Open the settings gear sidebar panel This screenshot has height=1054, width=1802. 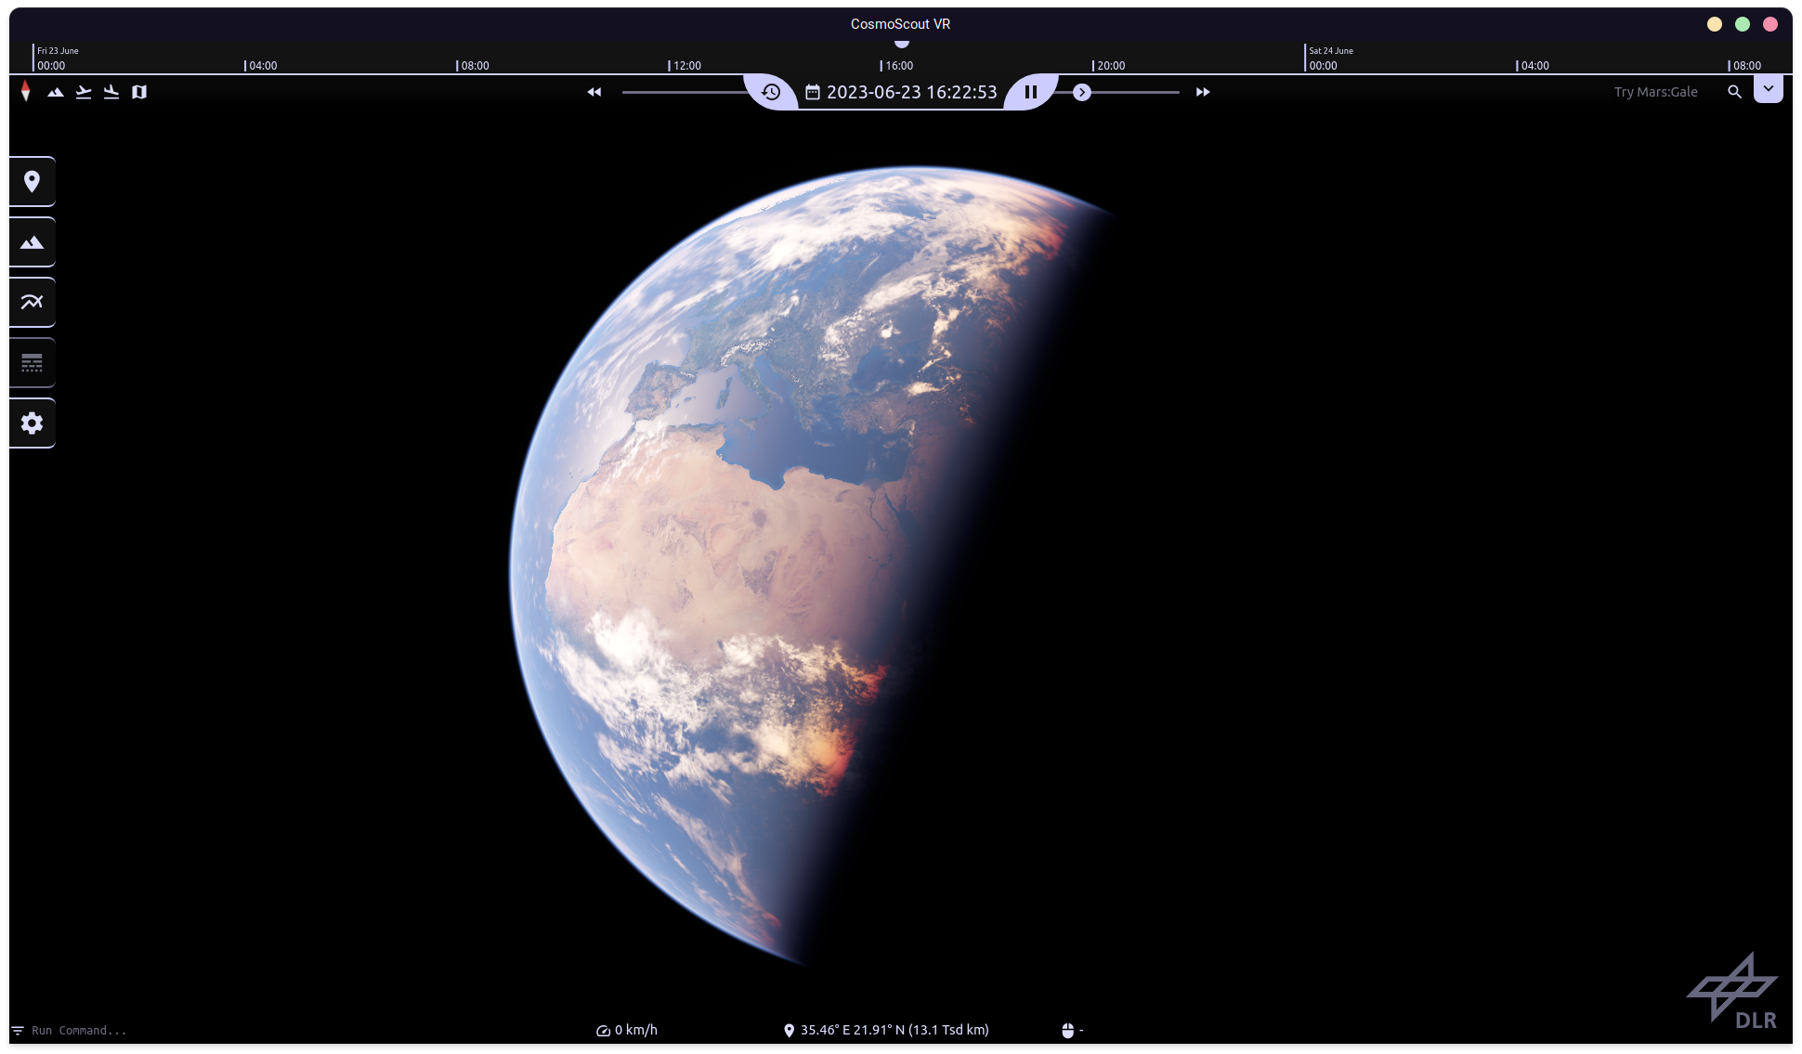33,423
